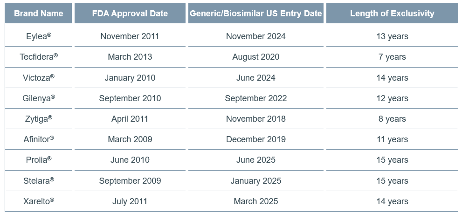Select the Gilenya brand cell
The width and height of the screenshot is (462, 214).
(38, 98)
